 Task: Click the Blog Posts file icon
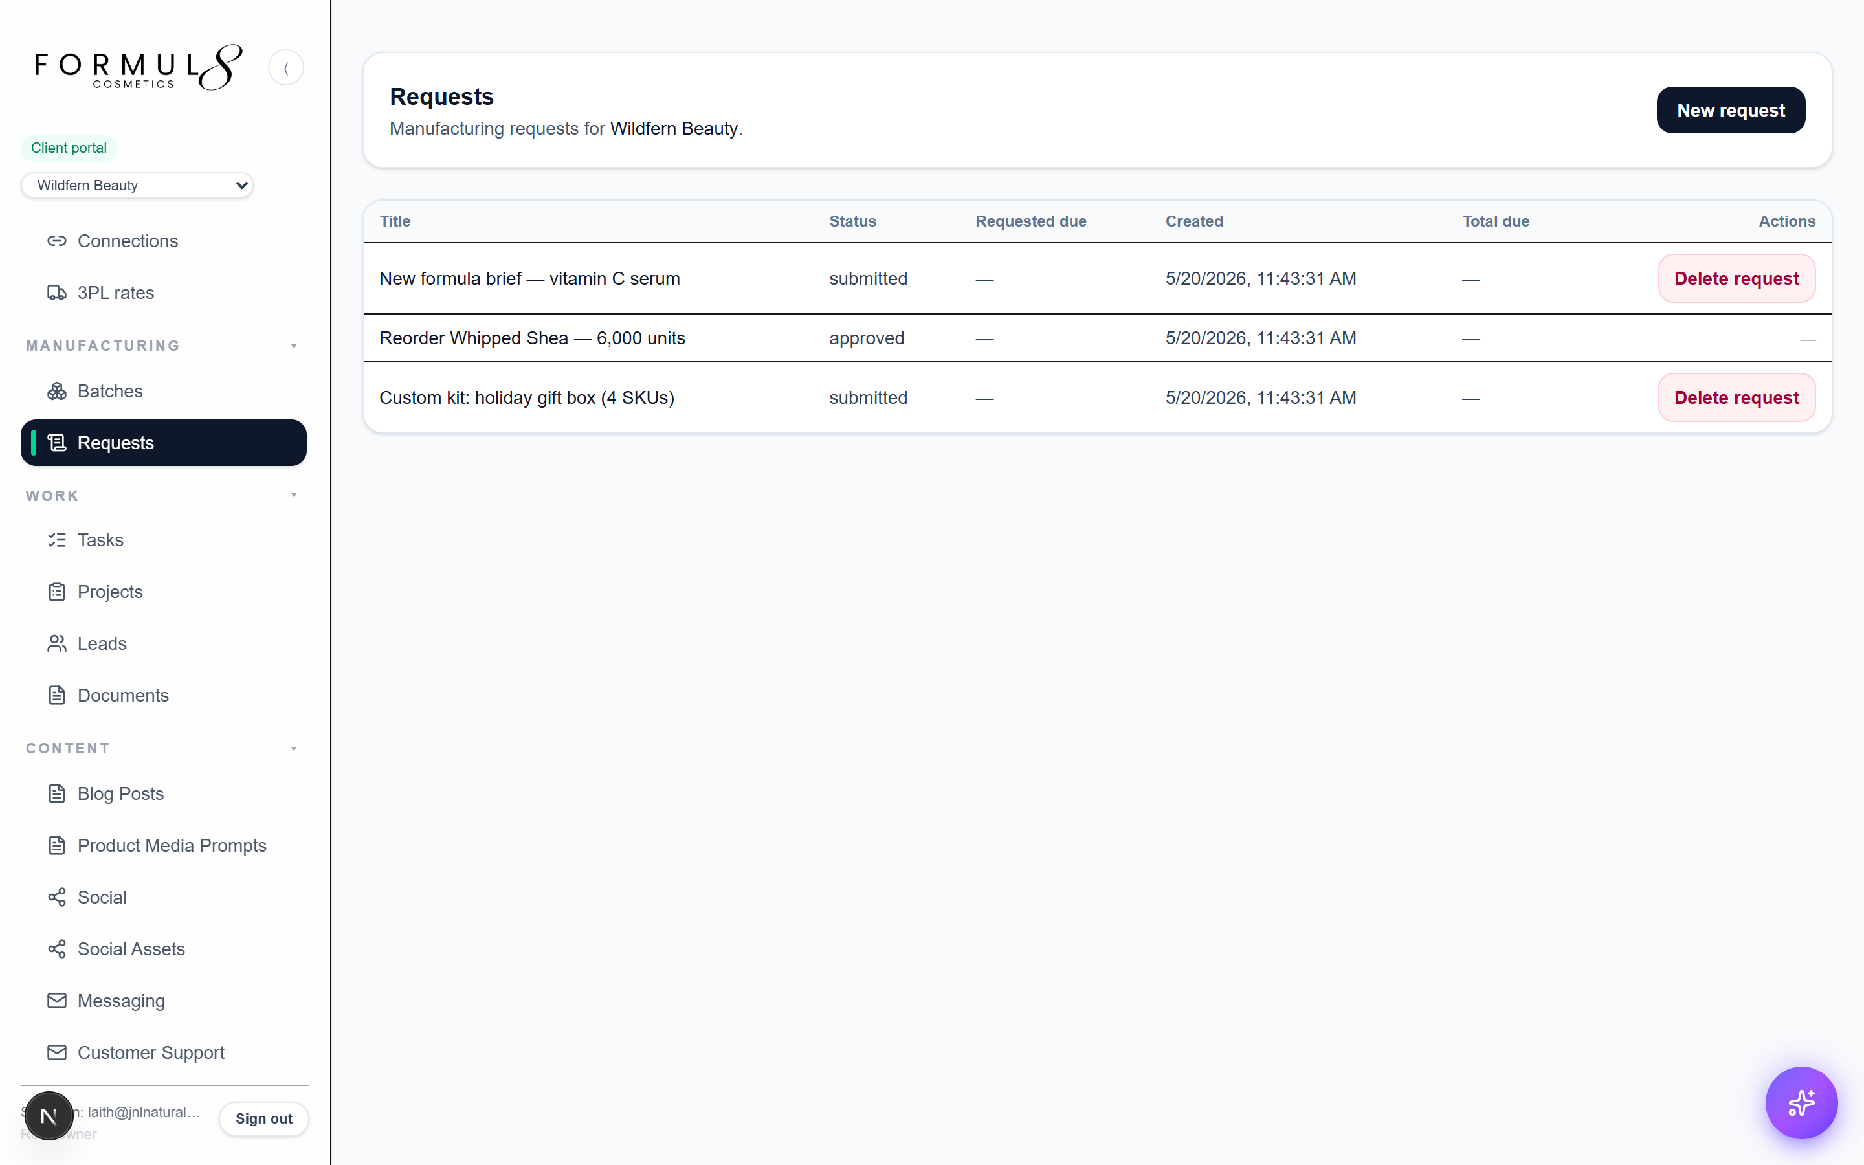click(x=57, y=793)
